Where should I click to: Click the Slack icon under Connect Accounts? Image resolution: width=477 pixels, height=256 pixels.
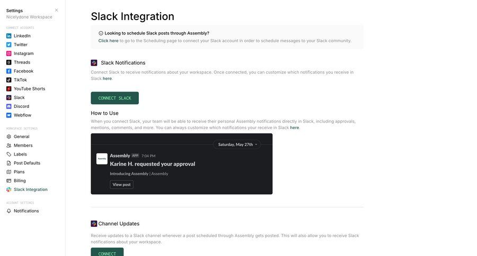pyautogui.click(x=9, y=97)
